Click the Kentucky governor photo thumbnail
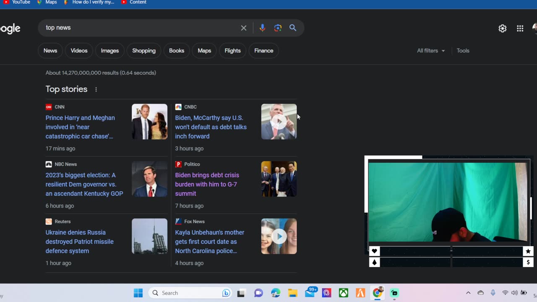Viewport: 537px width, 302px height. pyautogui.click(x=149, y=179)
